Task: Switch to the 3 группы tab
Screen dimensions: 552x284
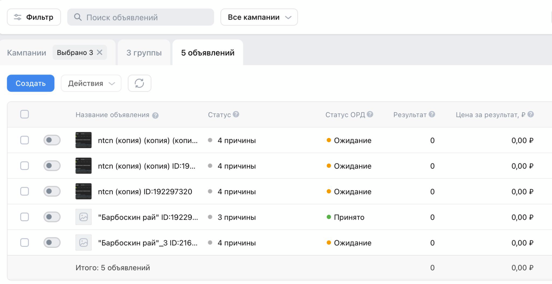Action: tap(144, 52)
